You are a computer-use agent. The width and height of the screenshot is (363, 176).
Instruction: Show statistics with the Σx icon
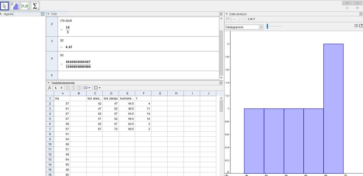[x=234, y=19]
